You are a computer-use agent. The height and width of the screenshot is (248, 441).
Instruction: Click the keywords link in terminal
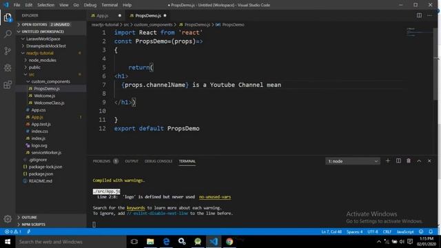136,208
